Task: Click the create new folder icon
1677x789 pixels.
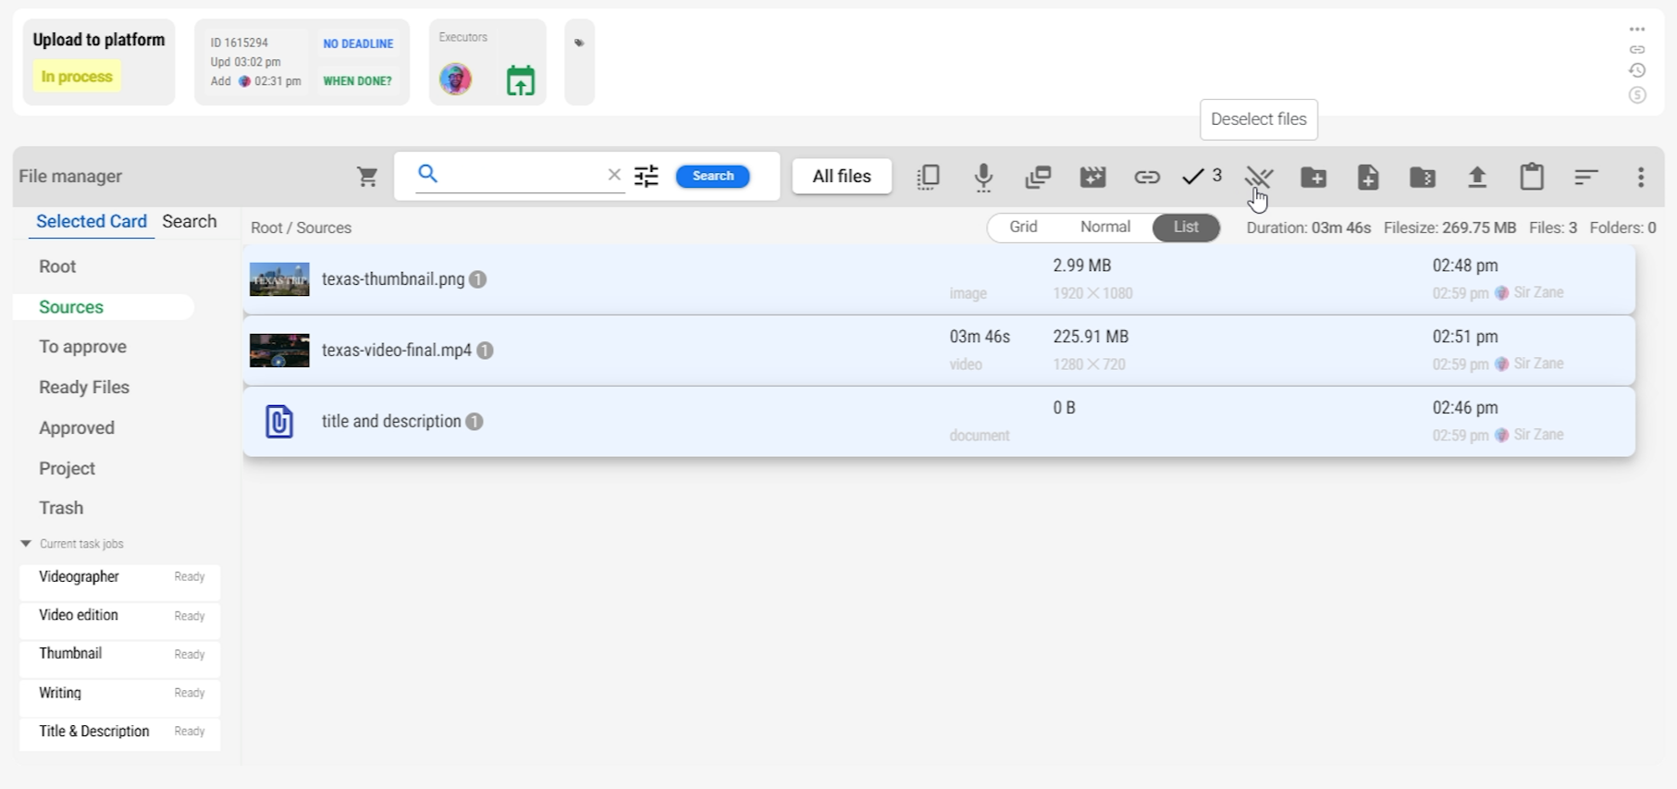Action: 1313,177
